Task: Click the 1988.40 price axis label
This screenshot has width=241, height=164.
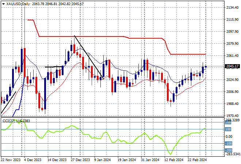Action: (232, 104)
